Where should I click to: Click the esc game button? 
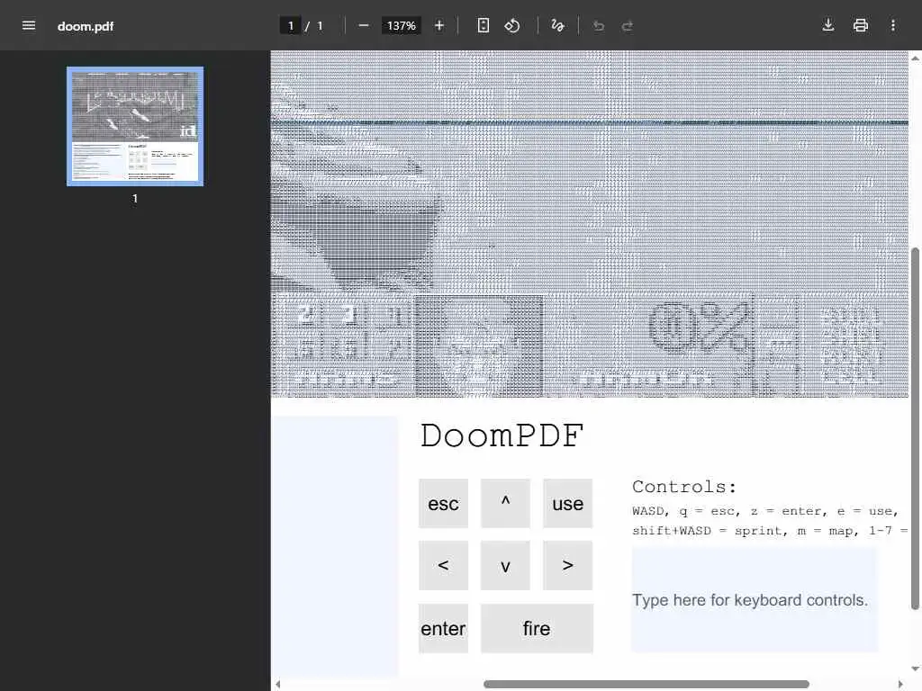(x=443, y=504)
